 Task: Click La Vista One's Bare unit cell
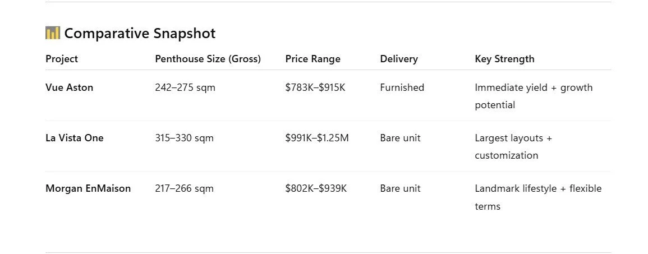tap(401, 138)
